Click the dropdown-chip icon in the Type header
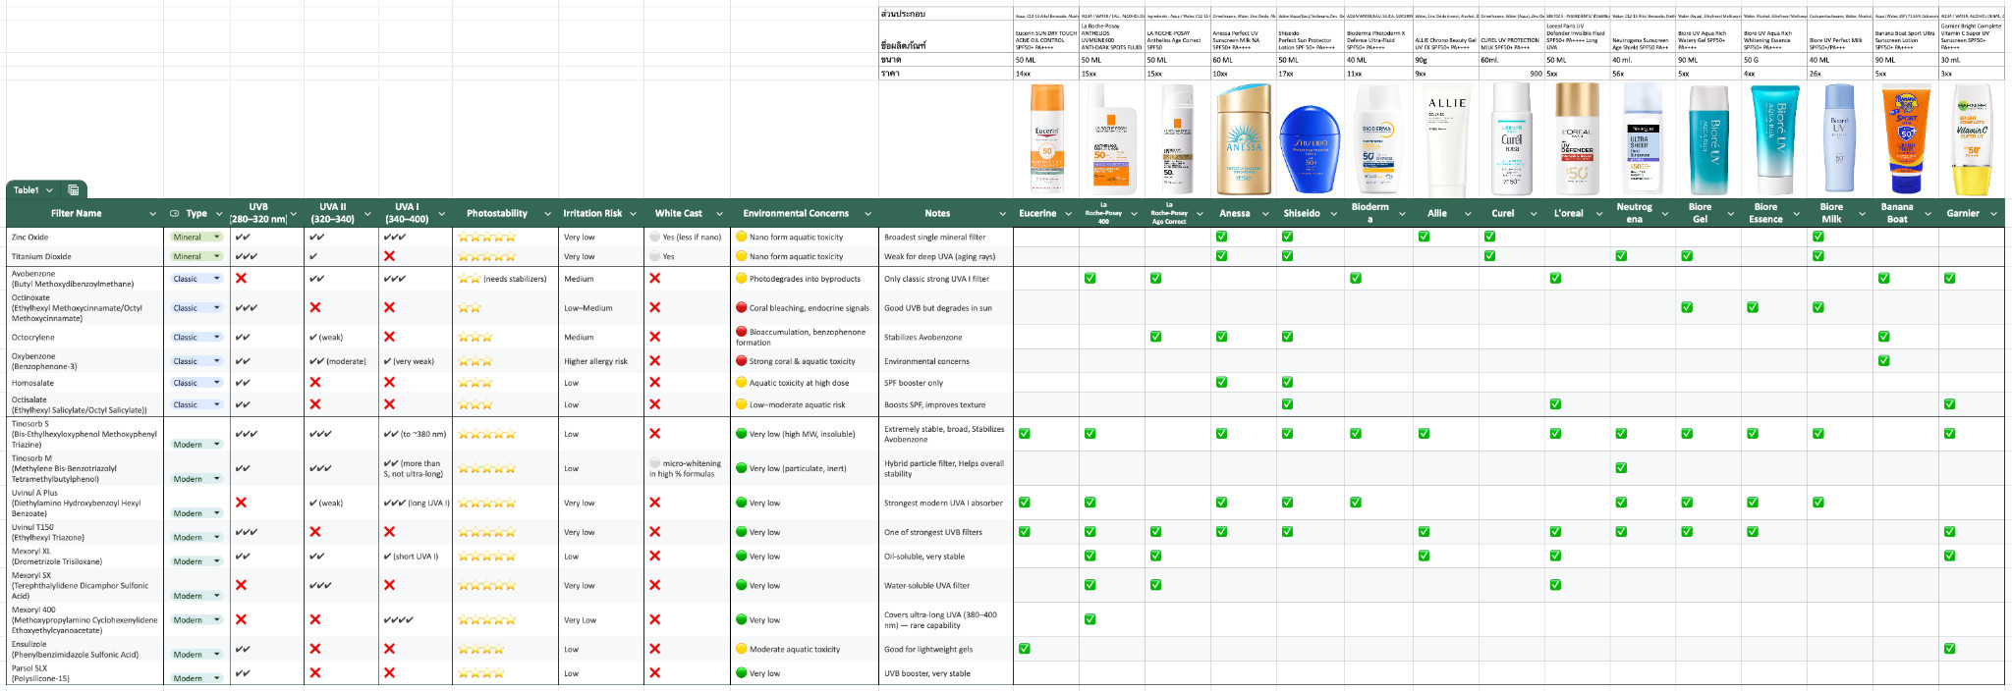2012x691 pixels. tap(174, 213)
